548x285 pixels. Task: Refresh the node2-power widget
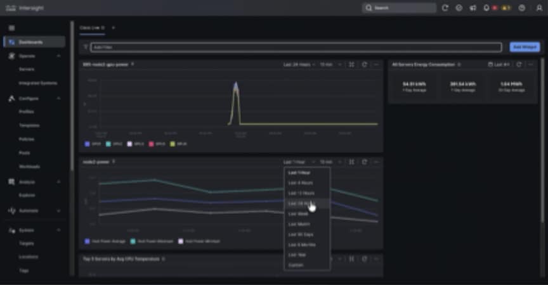[364, 162]
